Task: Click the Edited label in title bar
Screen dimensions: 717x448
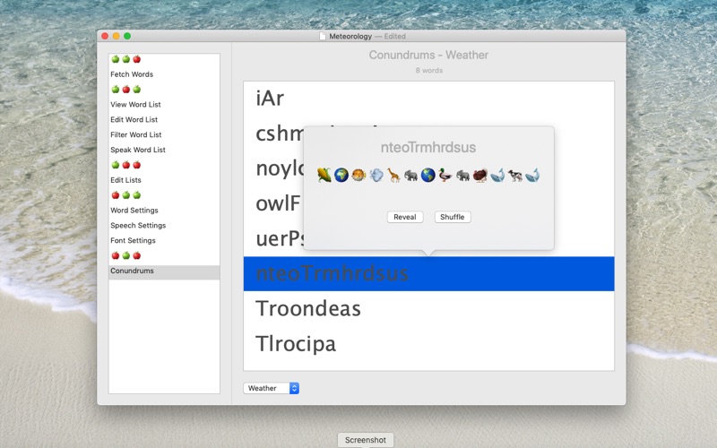Action: coord(394,36)
